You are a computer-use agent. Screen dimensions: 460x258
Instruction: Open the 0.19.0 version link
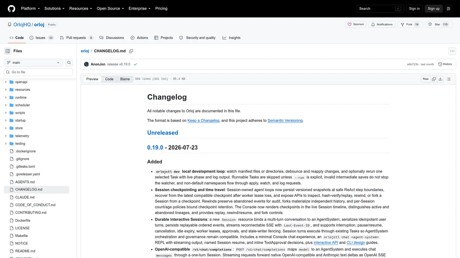pyautogui.click(x=155, y=147)
